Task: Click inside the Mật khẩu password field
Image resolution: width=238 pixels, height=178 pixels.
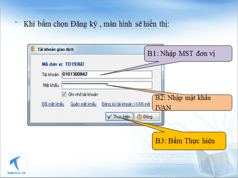Action: (x=106, y=85)
